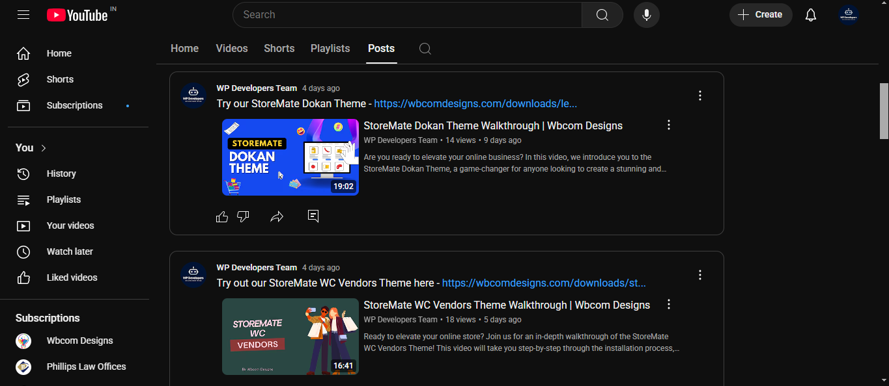Open options menu for Dokan Theme video
The image size is (889, 386).
[668, 125]
